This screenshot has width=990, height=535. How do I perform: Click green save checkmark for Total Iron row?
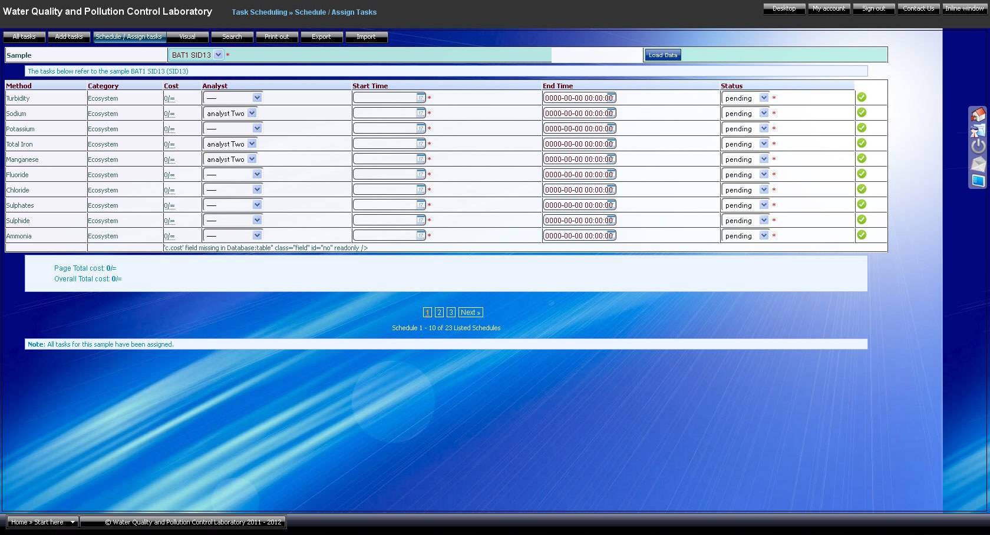click(x=862, y=143)
